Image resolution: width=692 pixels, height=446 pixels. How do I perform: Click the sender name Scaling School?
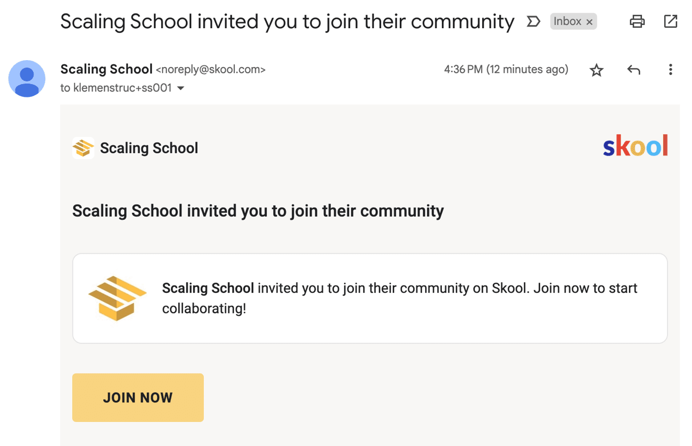coord(106,69)
